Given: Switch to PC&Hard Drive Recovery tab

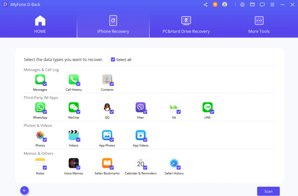Looking at the screenshot, I should [186, 24].
